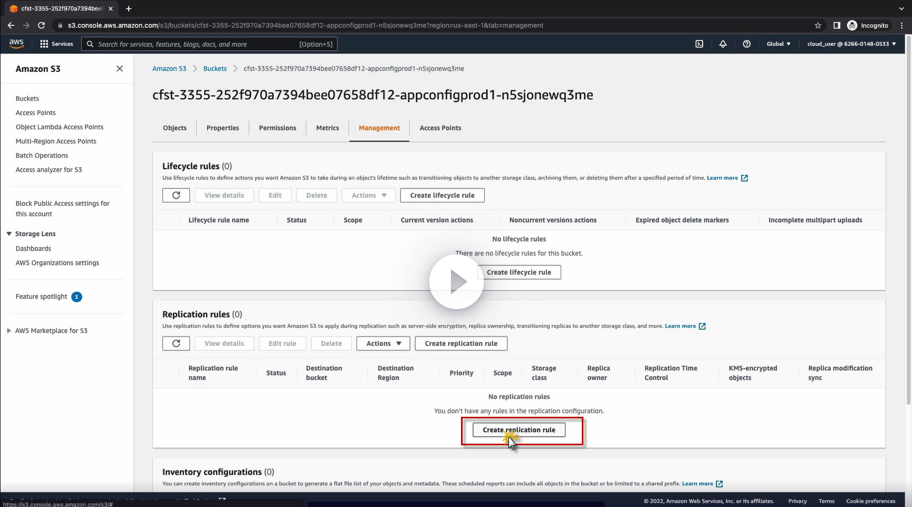The height and width of the screenshot is (507, 912).
Task: Open Feature spotlight in the sidebar
Action: pyautogui.click(x=42, y=296)
